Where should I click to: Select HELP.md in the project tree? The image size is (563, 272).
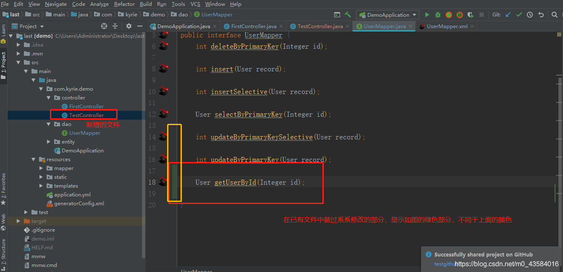tap(42, 247)
